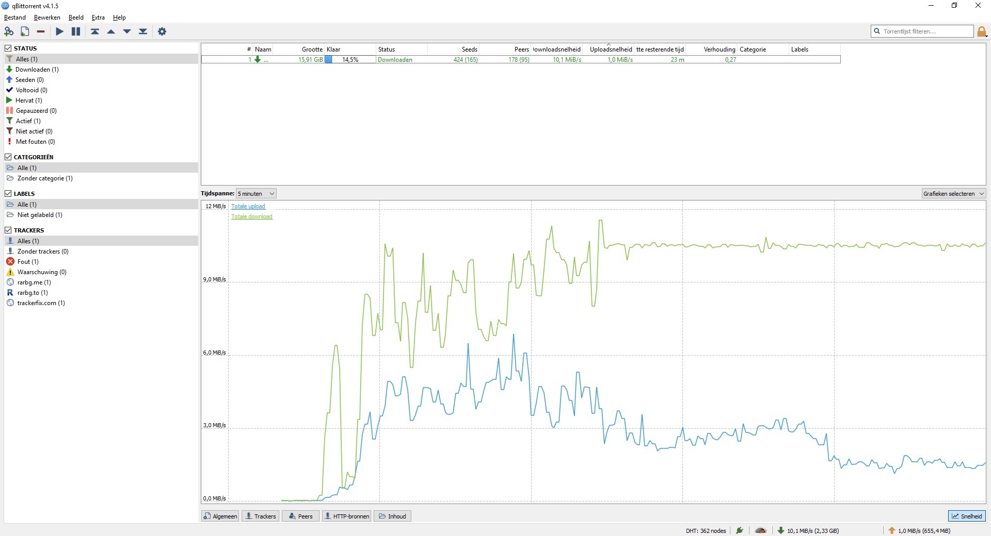This screenshot has height=536, width=991.
Task: Select the Actief (1) status filter
Action: pos(101,121)
